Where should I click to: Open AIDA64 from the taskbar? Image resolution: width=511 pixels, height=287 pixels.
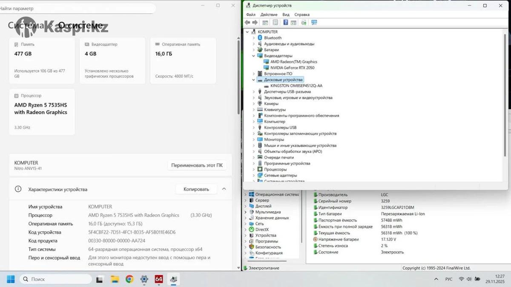pos(158,279)
